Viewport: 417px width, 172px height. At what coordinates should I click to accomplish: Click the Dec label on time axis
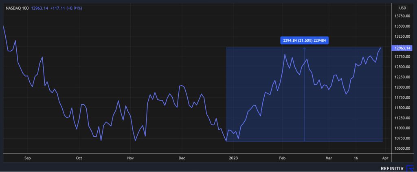point(182,158)
